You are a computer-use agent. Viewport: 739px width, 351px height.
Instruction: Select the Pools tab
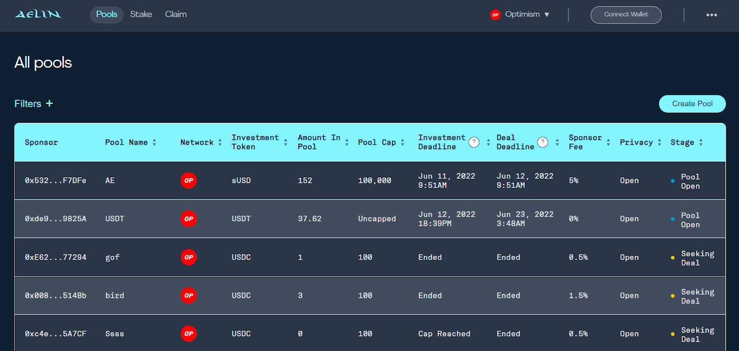[107, 14]
